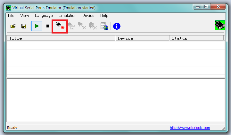Image resolution: width=231 pixels, height=135 pixels.
Task: Click the delete all devices toolbar icon
Action: pos(93,26)
